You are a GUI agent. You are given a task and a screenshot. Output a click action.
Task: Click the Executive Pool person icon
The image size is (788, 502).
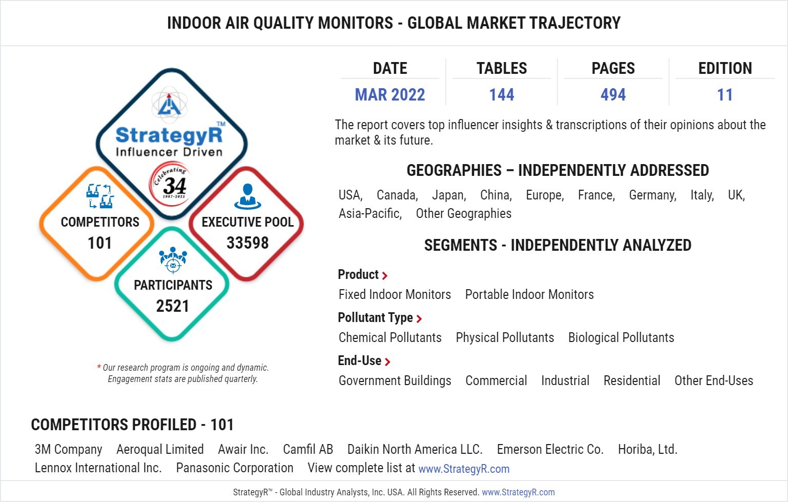click(x=248, y=196)
